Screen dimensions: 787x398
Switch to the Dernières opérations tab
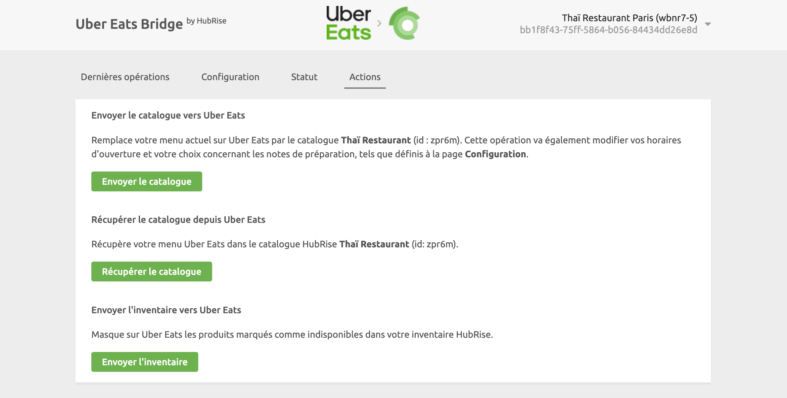(x=125, y=77)
